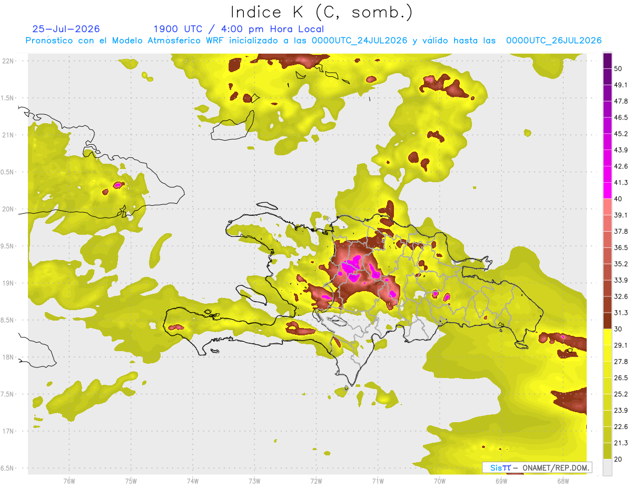632x488 pixels.
Task: Click the '20N' latitude label
Action: tap(8, 209)
